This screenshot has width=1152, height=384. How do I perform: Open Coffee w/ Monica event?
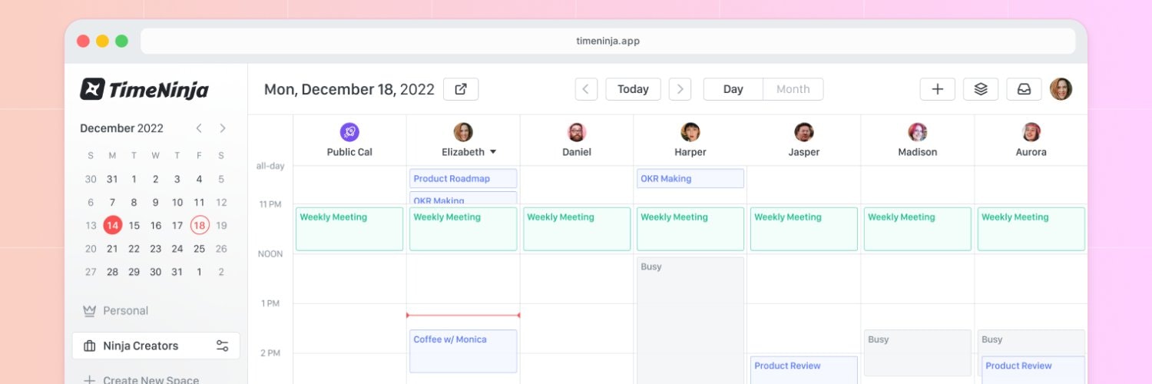[463, 352]
